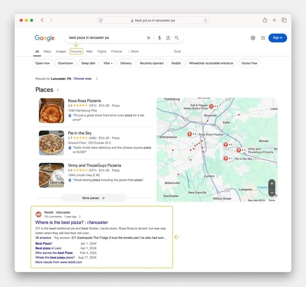Open Who serves the best Pizza sublink
The width and height of the screenshot is (306, 287).
(x=54, y=253)
